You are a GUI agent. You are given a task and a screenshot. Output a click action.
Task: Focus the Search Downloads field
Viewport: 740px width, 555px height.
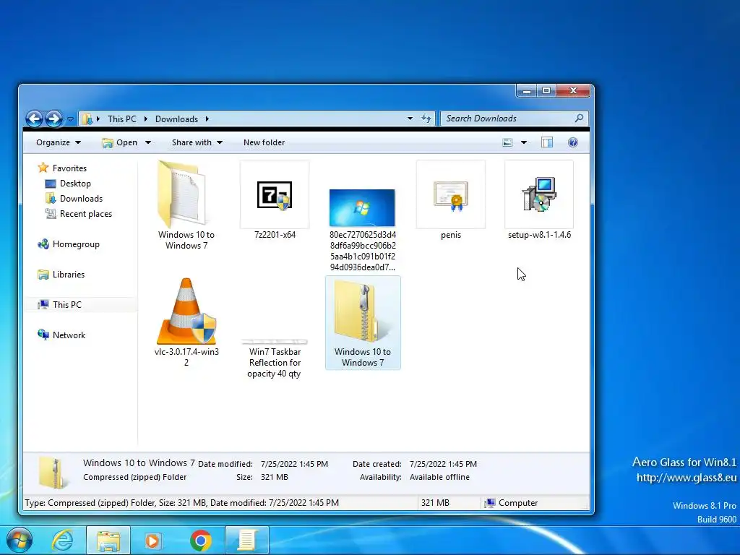(x=515, y=119)
